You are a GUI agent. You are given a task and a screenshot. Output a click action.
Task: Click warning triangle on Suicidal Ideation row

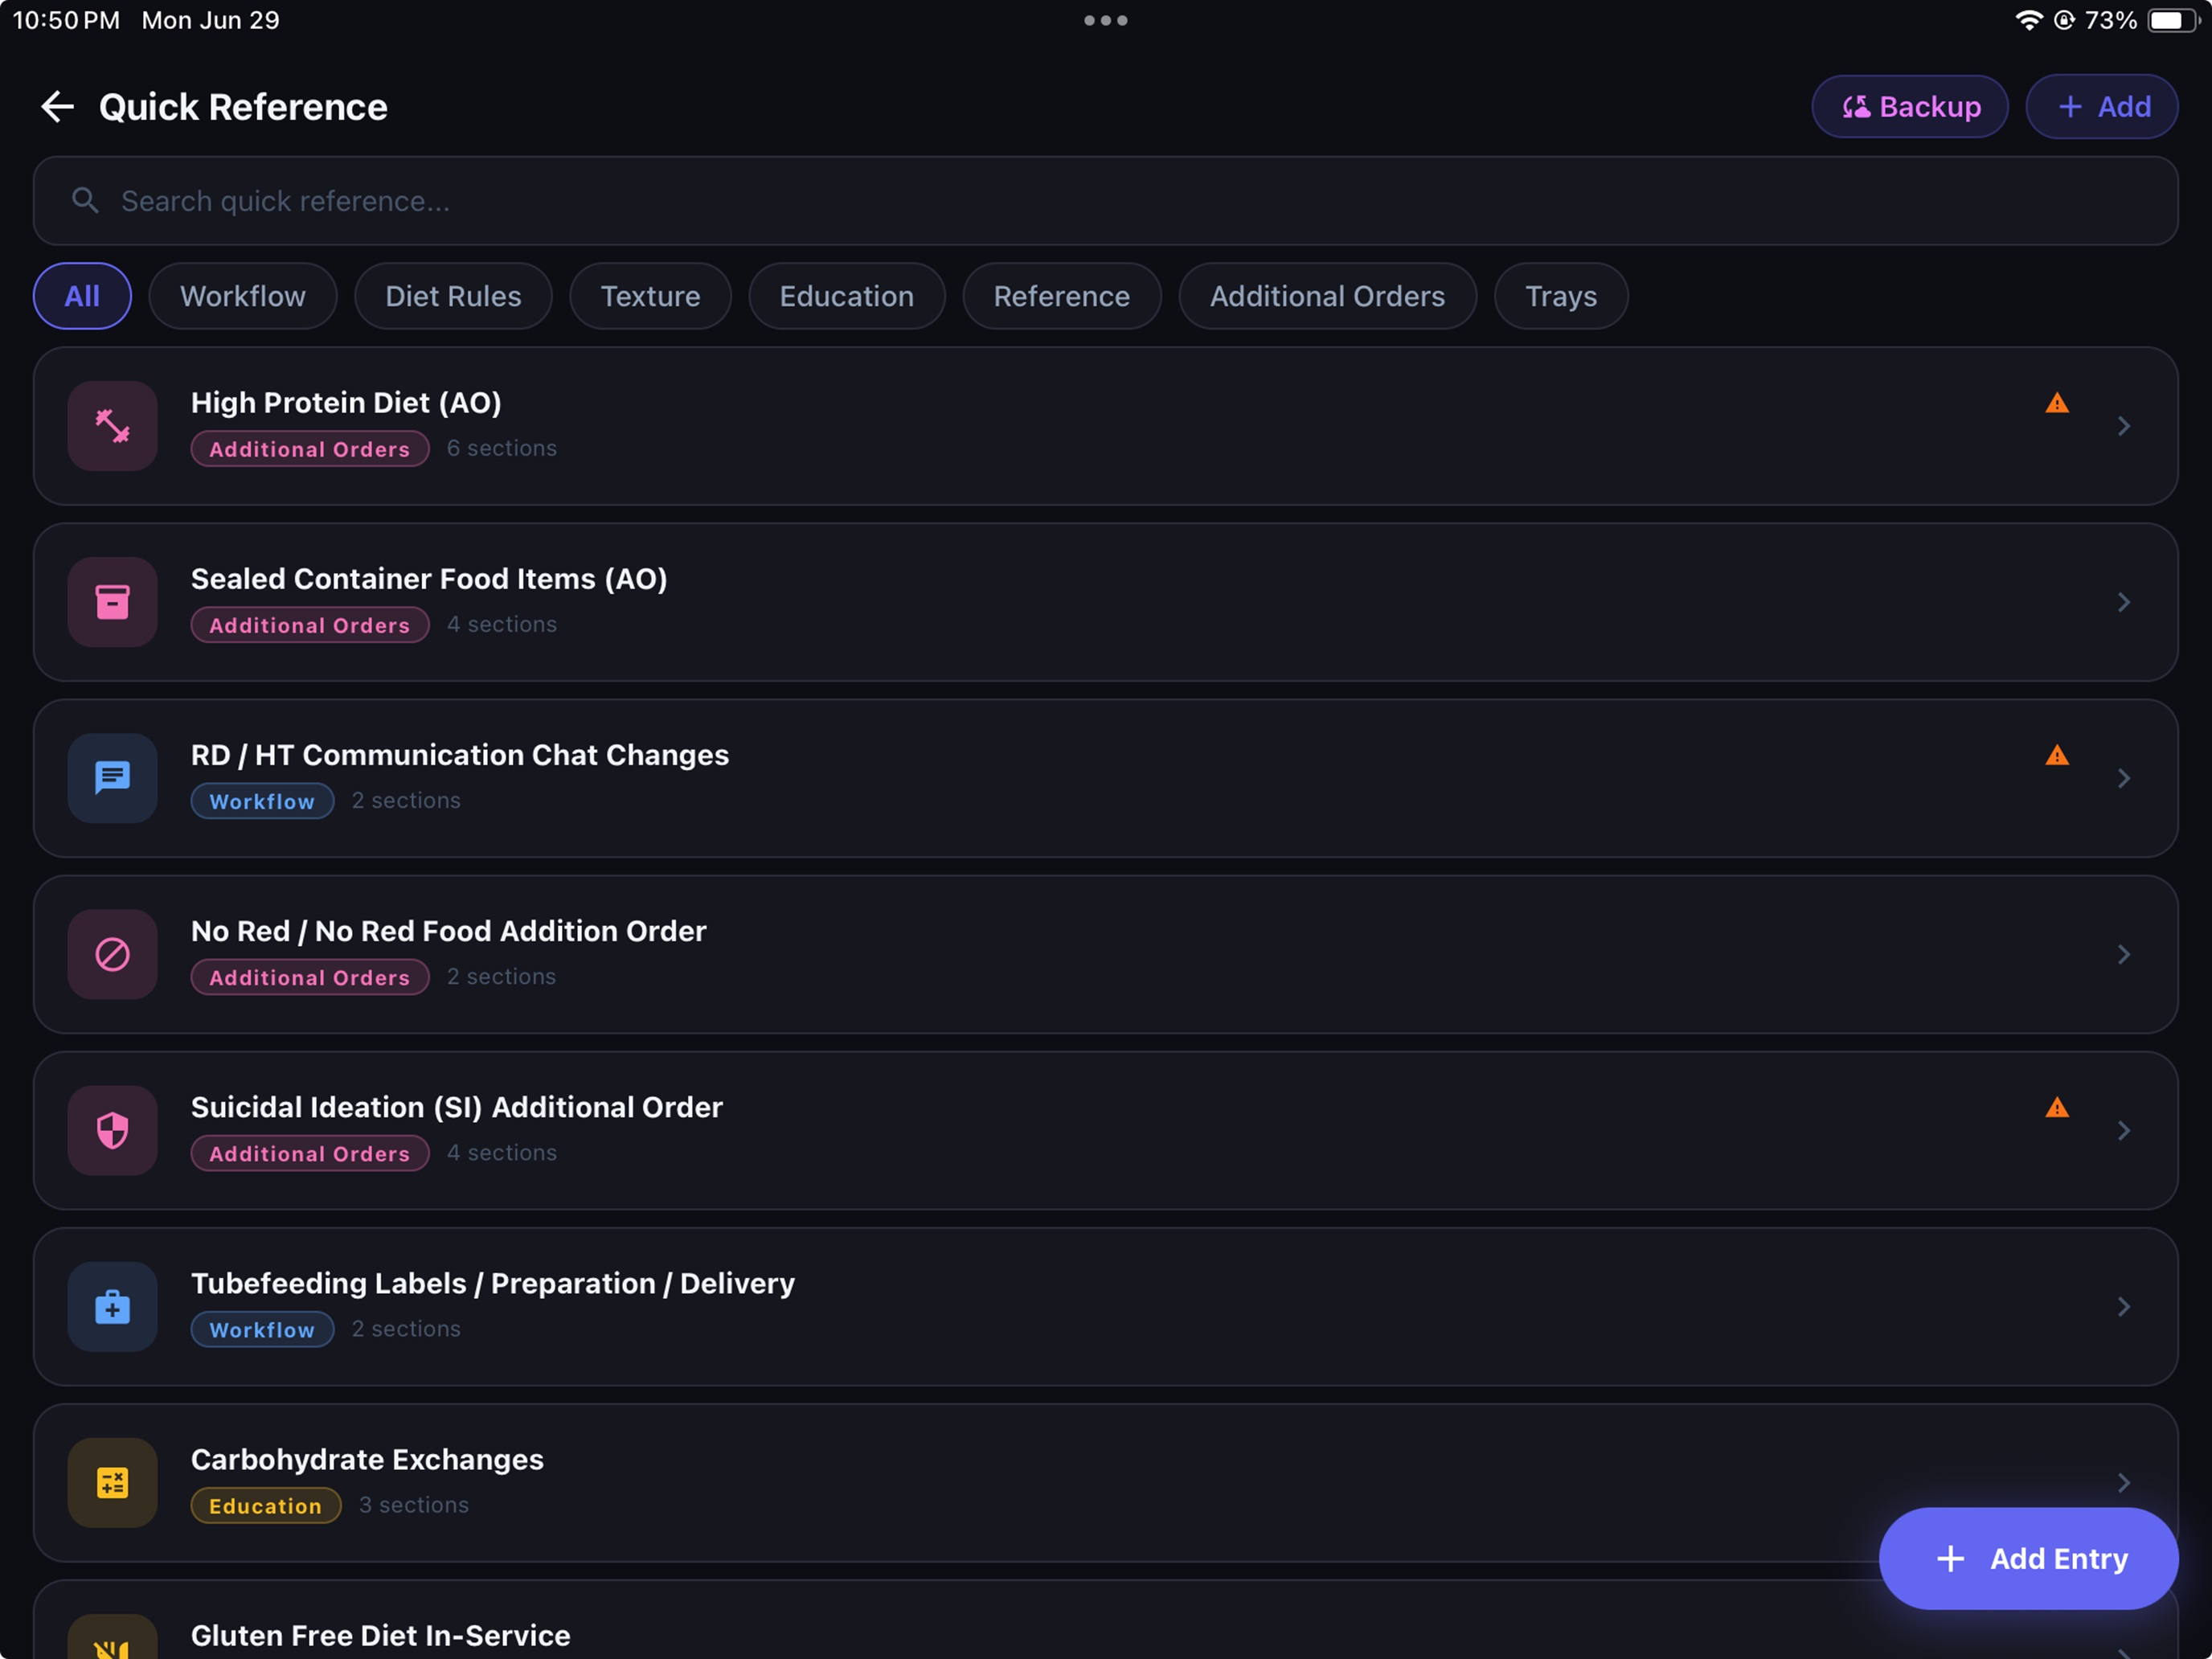2057,1107
